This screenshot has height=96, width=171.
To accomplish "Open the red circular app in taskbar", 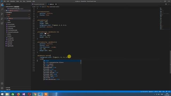I will [x=29, y=94].
